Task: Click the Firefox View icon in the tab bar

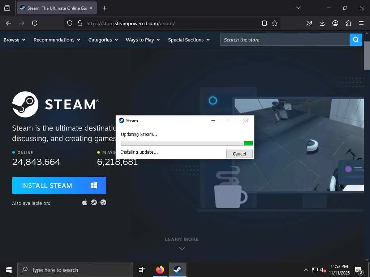Action: [x=7, y=8]
